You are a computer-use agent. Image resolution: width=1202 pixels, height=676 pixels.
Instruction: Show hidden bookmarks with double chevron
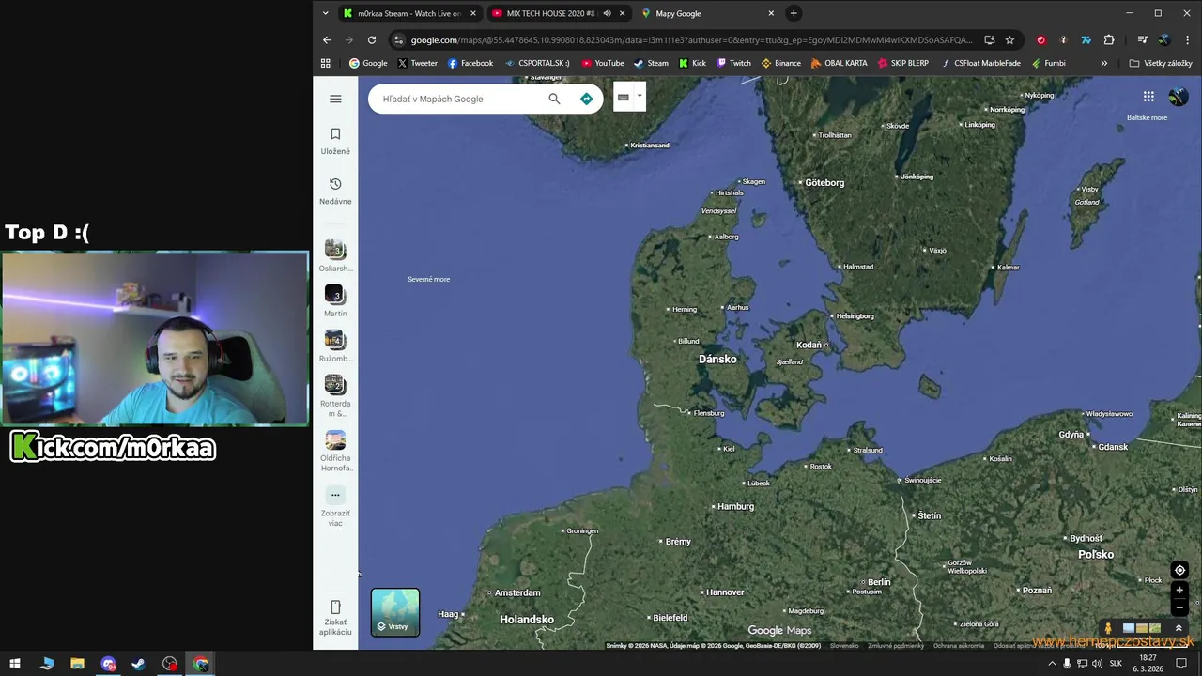point(1103,63)
